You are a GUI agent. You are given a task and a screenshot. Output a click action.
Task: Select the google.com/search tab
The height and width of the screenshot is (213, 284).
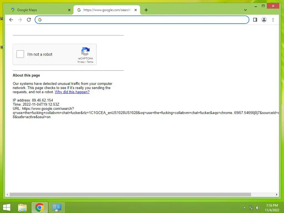click(x=107, y=10)
